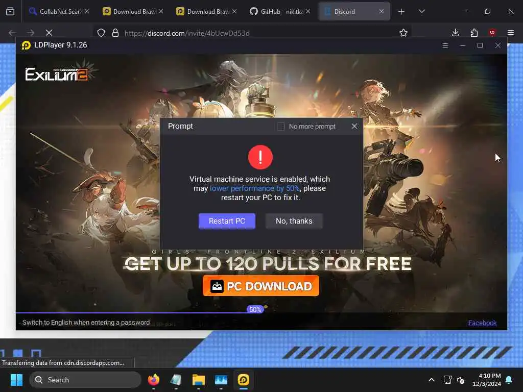The height and width of the screenshot is (392, 523).
Task: Switch to the second Download Brawl tab
Action: point(206,11)
